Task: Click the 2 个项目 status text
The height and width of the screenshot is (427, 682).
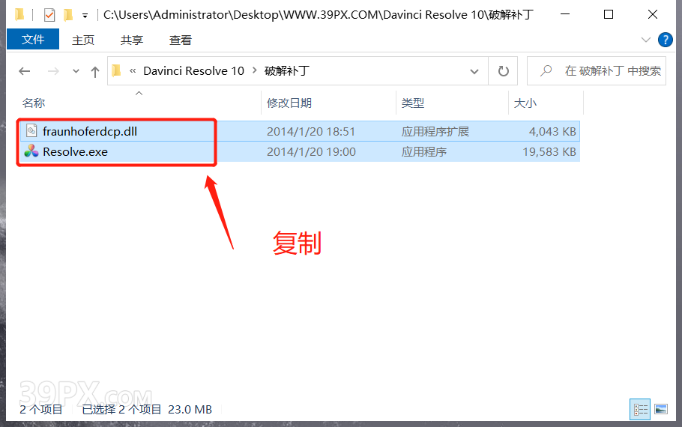Action: click(x=41, y=410)
